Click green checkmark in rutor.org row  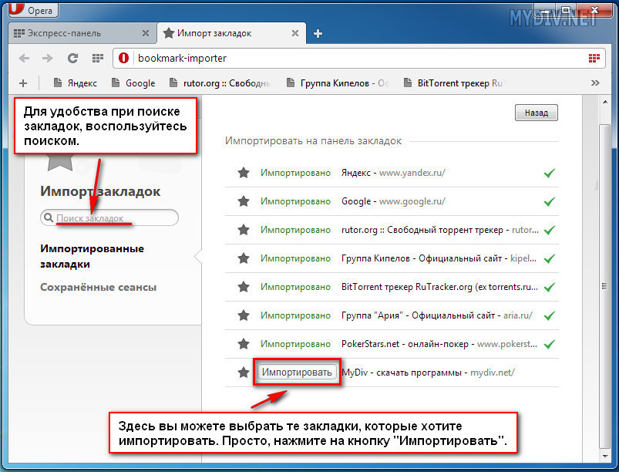click(549, 230)
